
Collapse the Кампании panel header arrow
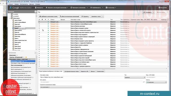(x=36, y=12)
